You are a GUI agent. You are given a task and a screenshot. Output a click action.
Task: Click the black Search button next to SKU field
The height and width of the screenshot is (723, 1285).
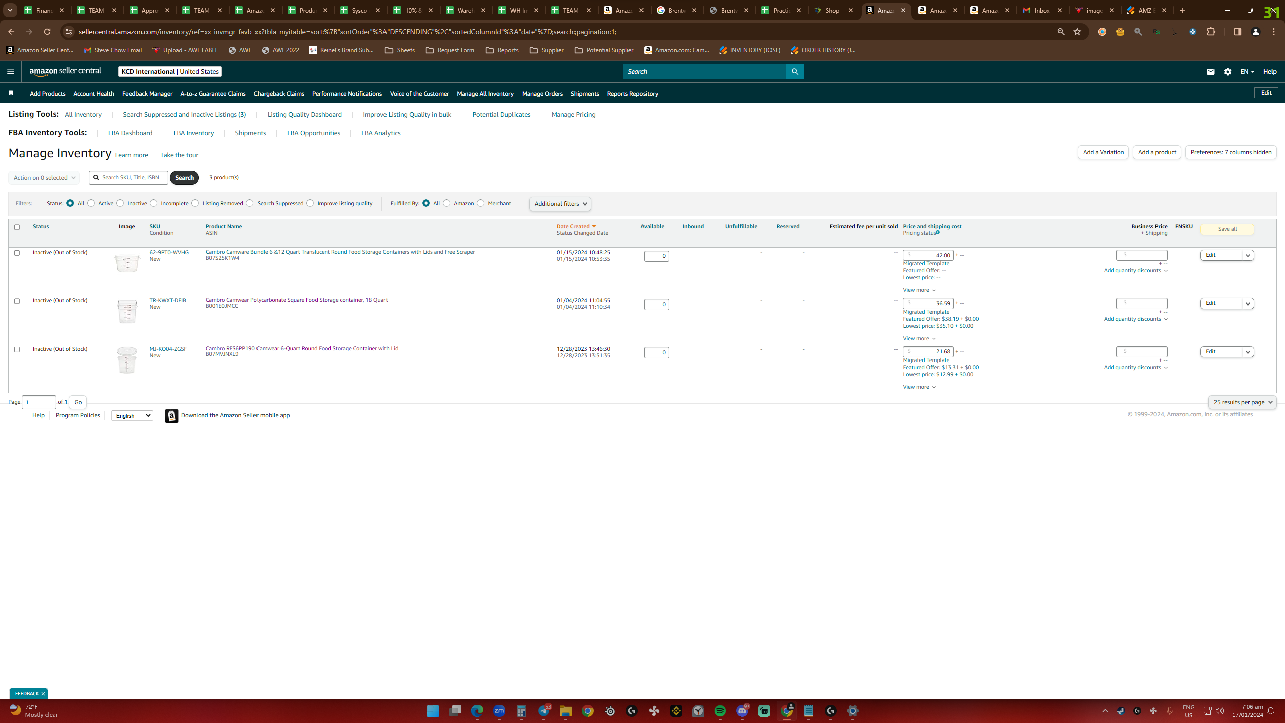coord(184,178)
